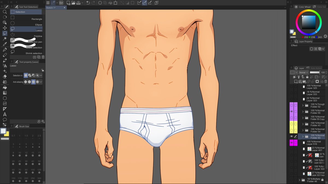Open the help question icon

(x=157, y=3)
